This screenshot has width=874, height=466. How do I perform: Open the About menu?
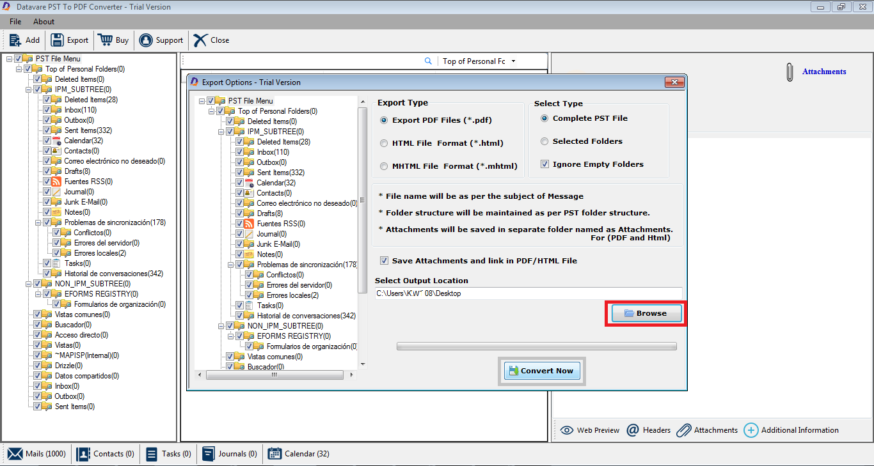[x=44, y=22]
